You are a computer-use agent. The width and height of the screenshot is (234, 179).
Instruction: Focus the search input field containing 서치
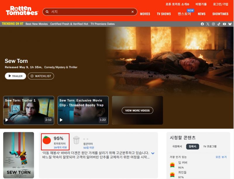pyautogui.click(x=90, y=12)
